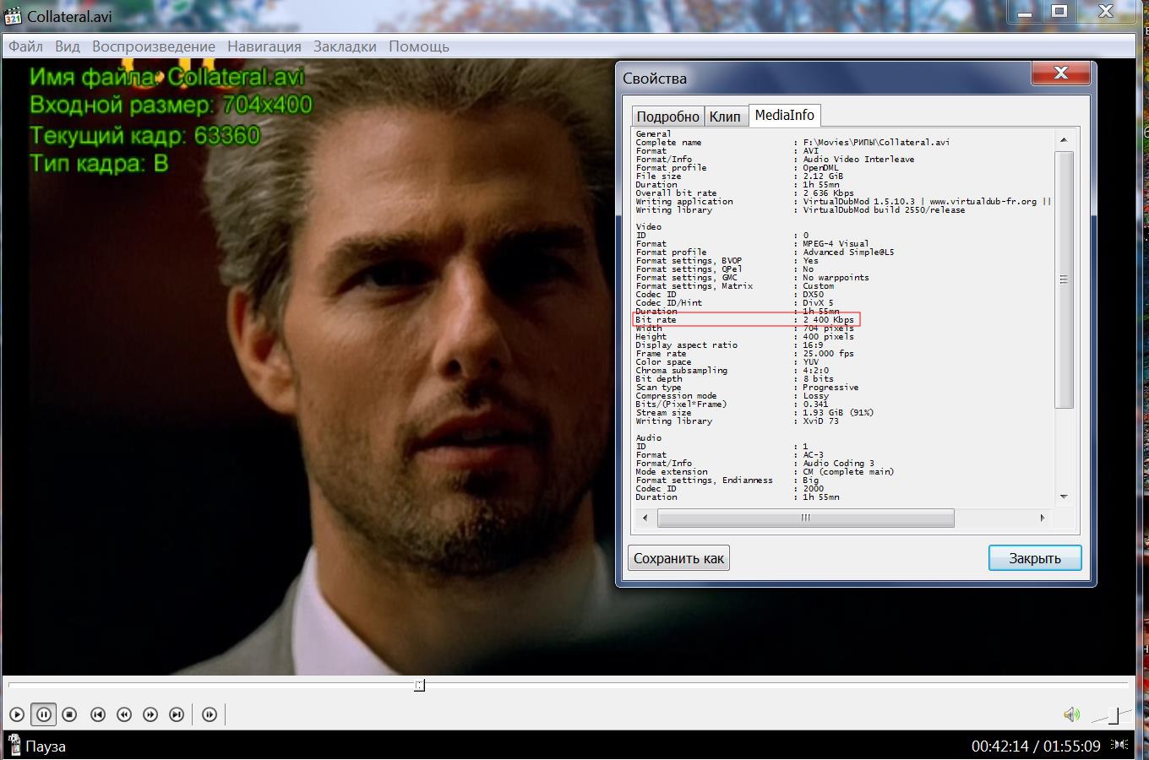
Task: Adjust the volume slider handle
Action: tap(1114, 715)
